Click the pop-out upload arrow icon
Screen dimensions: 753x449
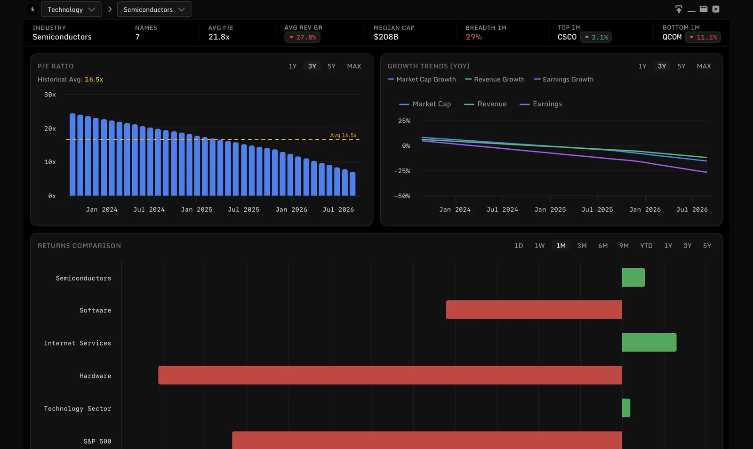pos(679,9)
